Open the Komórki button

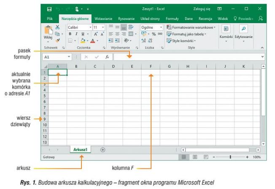(226, 33)
